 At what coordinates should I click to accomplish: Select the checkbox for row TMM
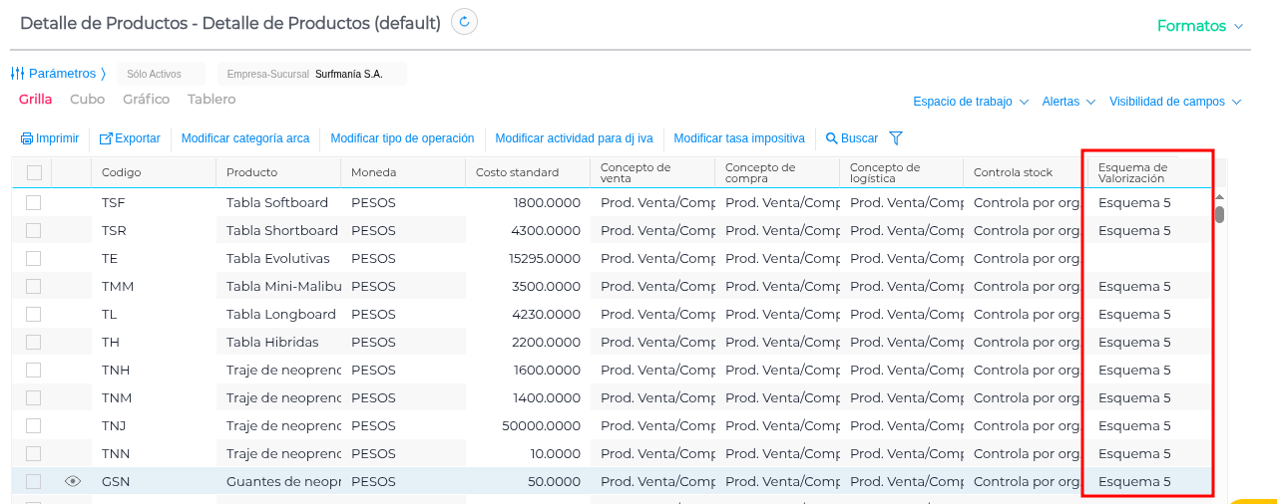point(34,286)
